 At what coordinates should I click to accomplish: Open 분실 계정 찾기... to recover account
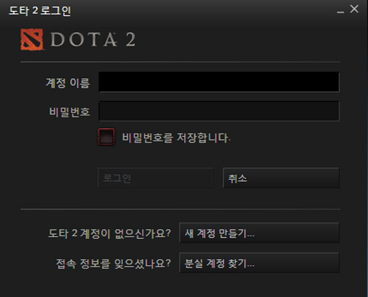point(260,262)
